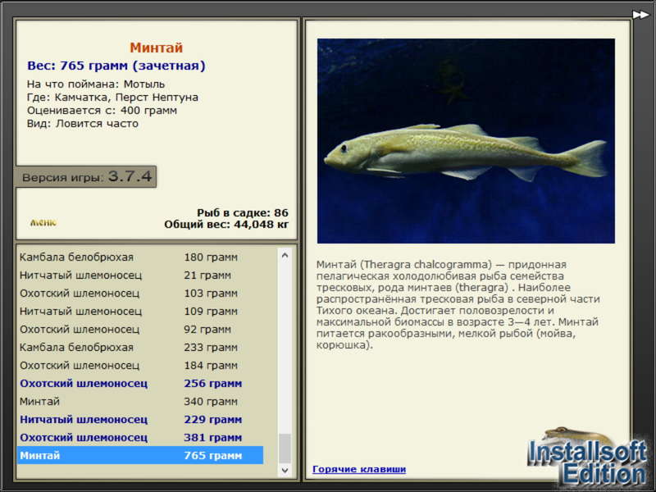The image size is (656, 492).
Task: Open the small golden Меню label
Action: coord(43,222)
